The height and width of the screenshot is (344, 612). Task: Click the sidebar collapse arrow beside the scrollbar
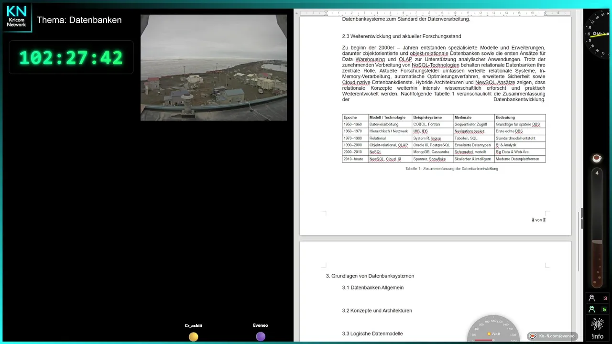pyautogui.click(x=582, y=219)
